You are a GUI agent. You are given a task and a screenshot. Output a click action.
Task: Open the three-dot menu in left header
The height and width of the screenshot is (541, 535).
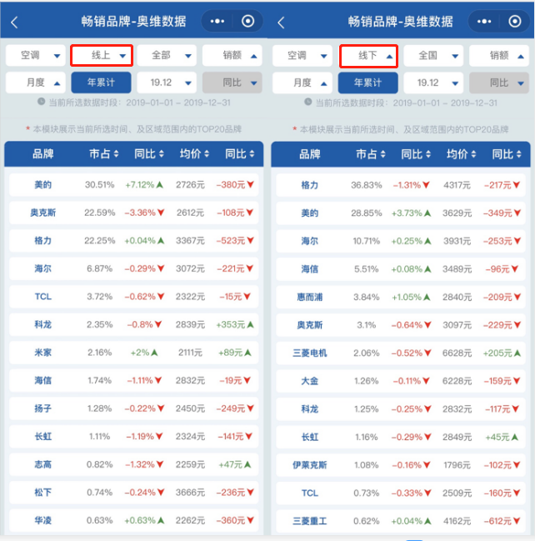[219, 22]
